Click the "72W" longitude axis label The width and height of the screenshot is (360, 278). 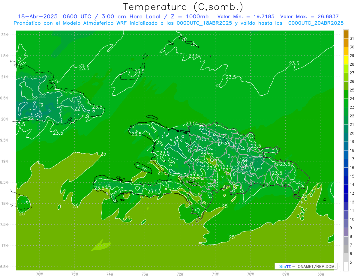tap(180, 274)
